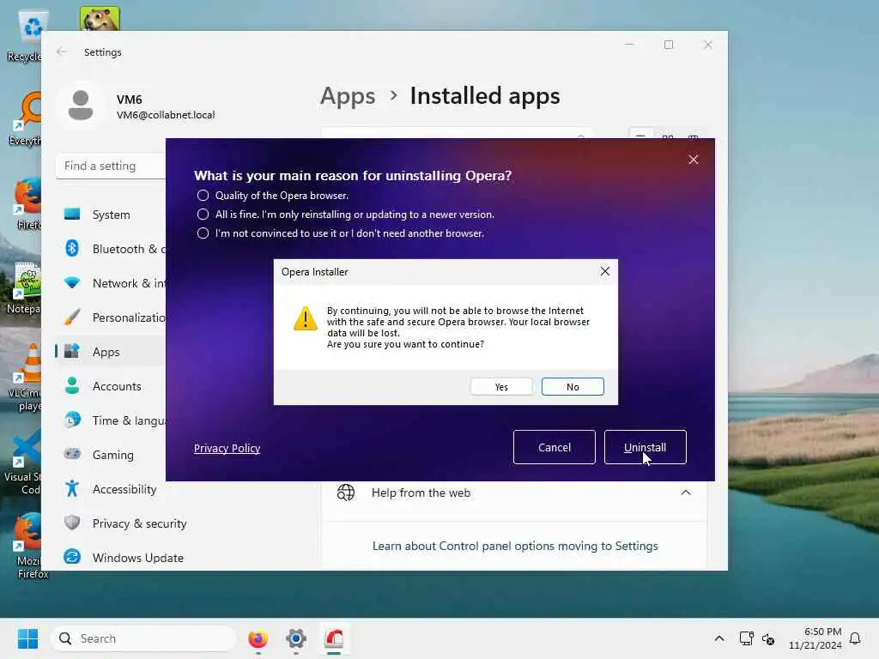
Task: Maximize the Settings window
Action: pyautogui.click(x=668, y=45)
